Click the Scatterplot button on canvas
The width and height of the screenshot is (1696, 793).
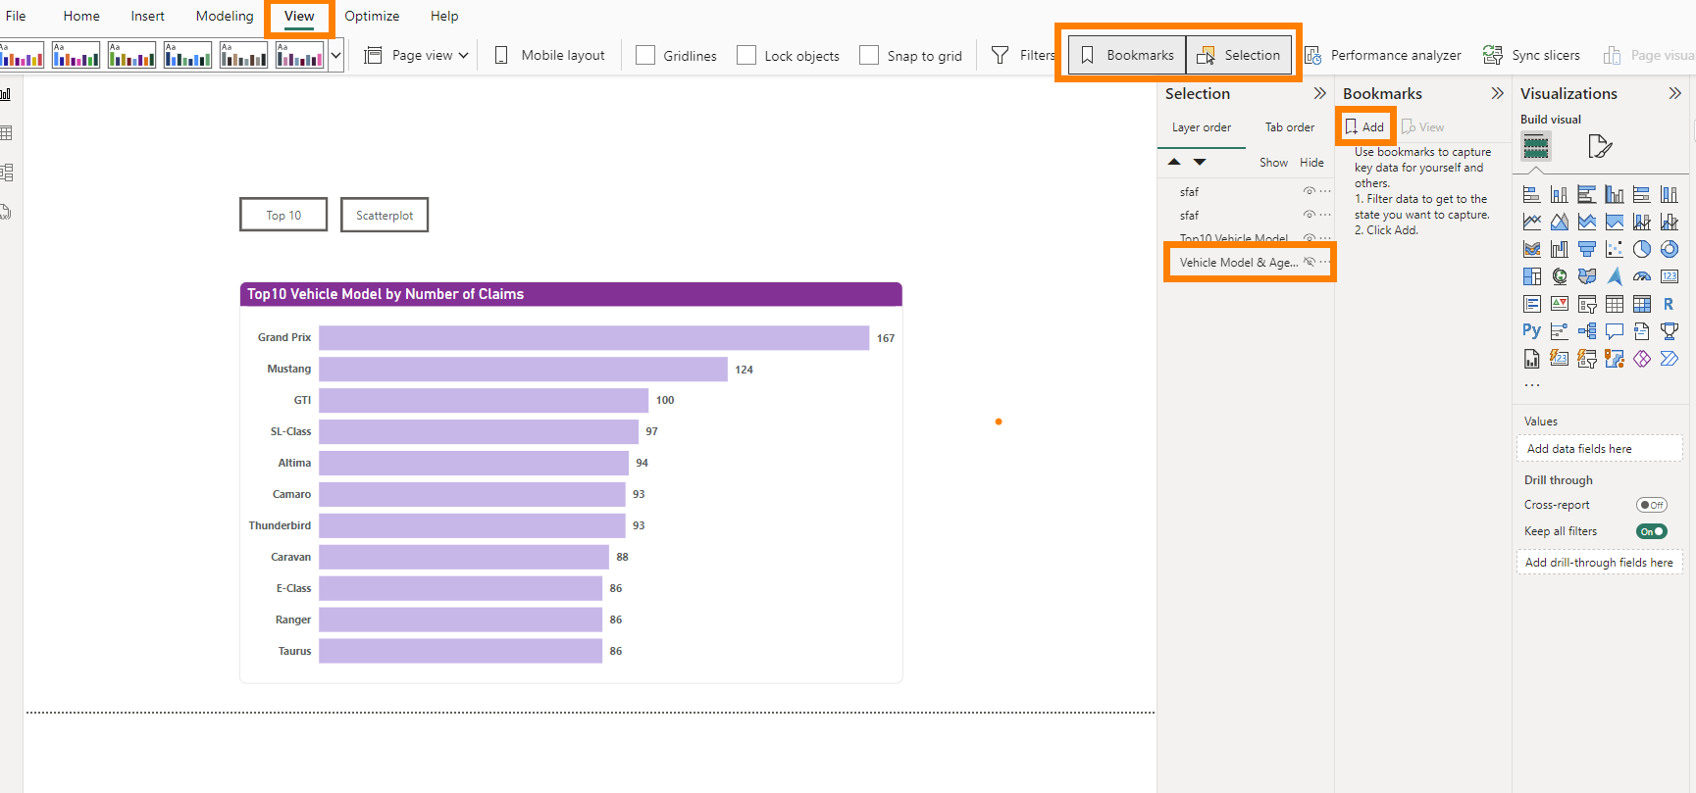click(x=385, y=216)
